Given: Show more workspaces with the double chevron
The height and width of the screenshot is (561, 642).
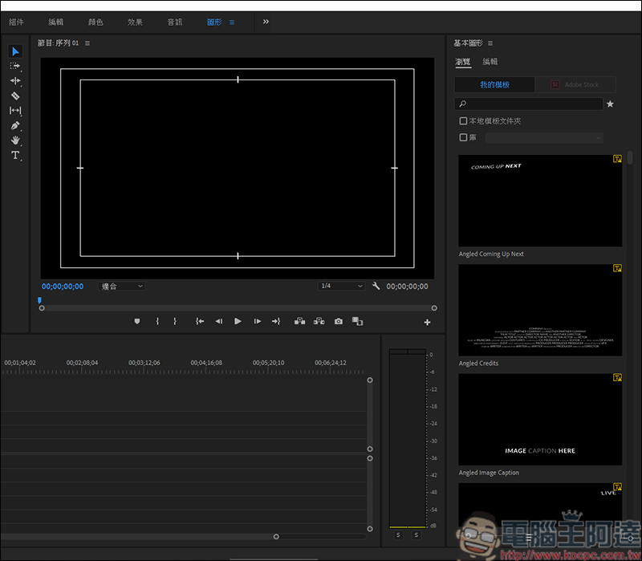Looking at the screenshot, I should (266, 22).
